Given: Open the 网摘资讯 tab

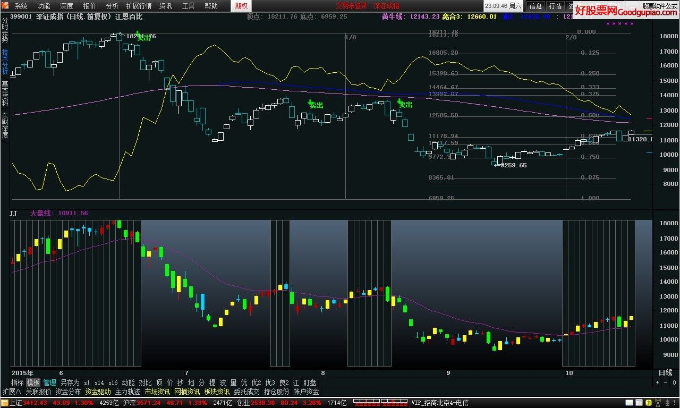Looking at the screenshot, I should [187, 392].
